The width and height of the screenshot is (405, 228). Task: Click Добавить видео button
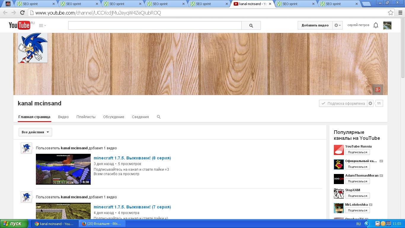315,25
